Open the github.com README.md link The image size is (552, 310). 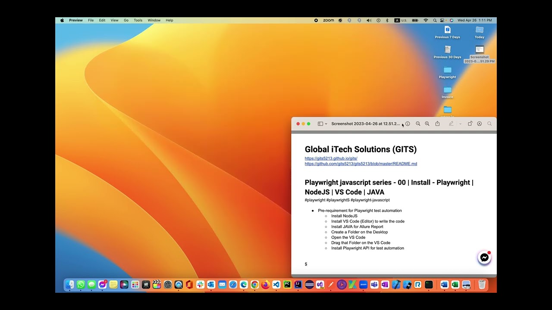tap(361, 164)
